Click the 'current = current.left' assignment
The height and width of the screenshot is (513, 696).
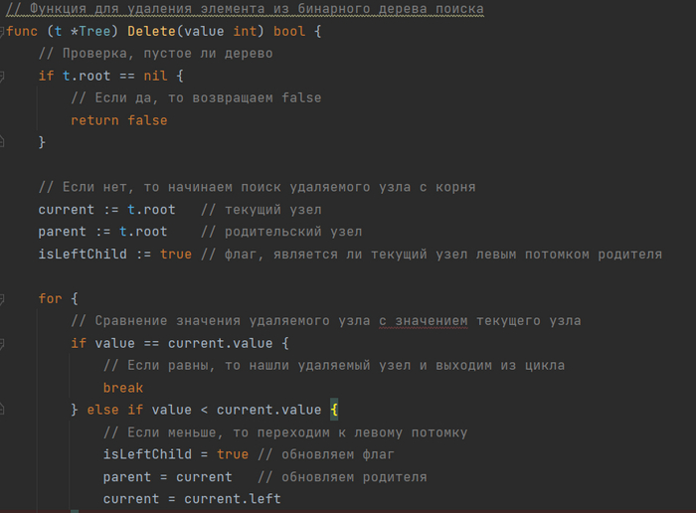click(192, 498)
